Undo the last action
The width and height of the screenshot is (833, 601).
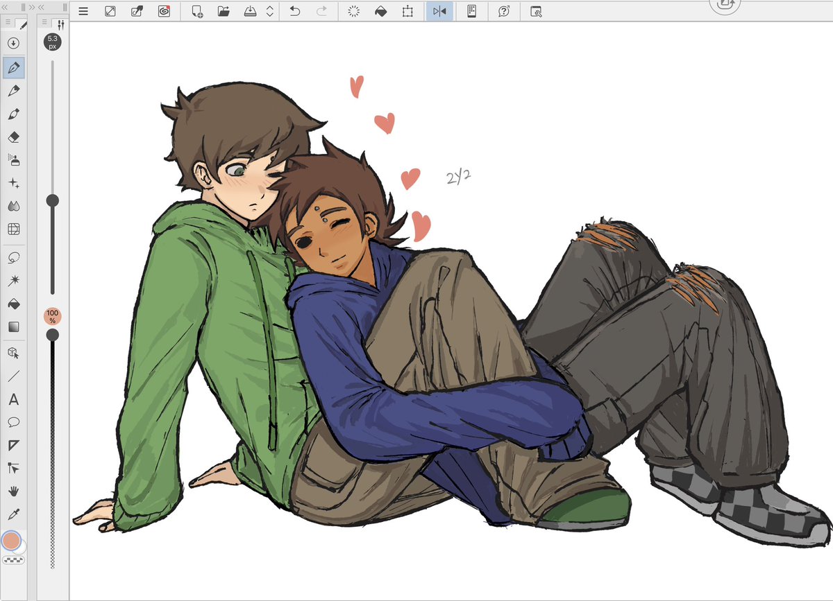coord(295,11)
